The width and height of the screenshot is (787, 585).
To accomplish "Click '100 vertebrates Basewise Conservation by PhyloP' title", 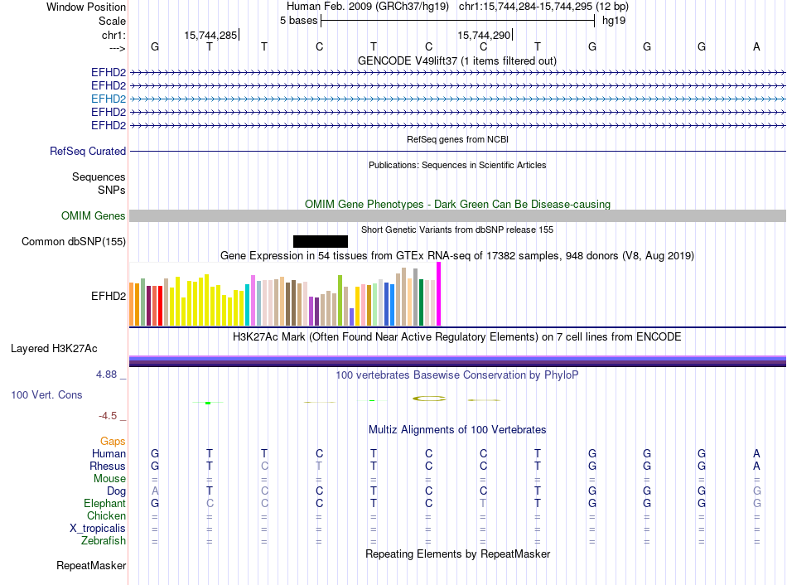I will [x=457, y=375].
